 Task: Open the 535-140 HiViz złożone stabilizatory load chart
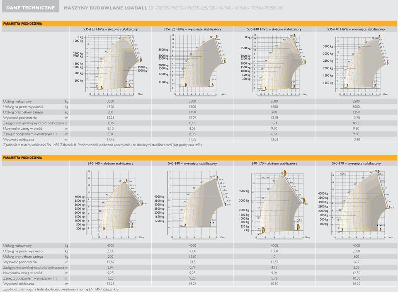pos(274,65)
